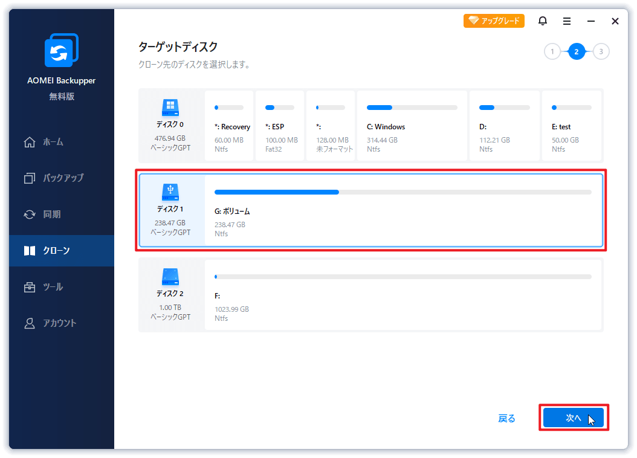
Task: Select the D: partition 112.21 GB
Action: click(x=505, y=126)
